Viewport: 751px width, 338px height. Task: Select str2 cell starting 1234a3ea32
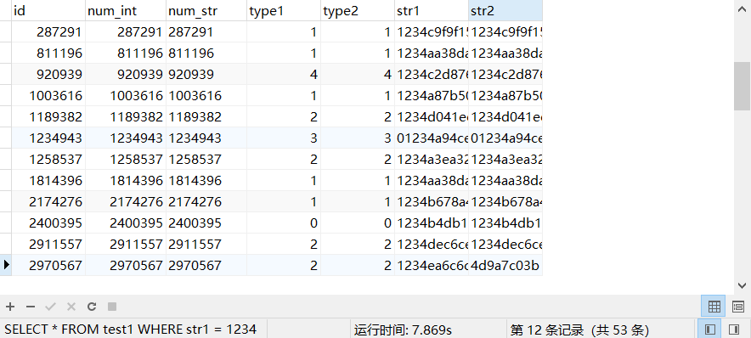tap(505, 159)
